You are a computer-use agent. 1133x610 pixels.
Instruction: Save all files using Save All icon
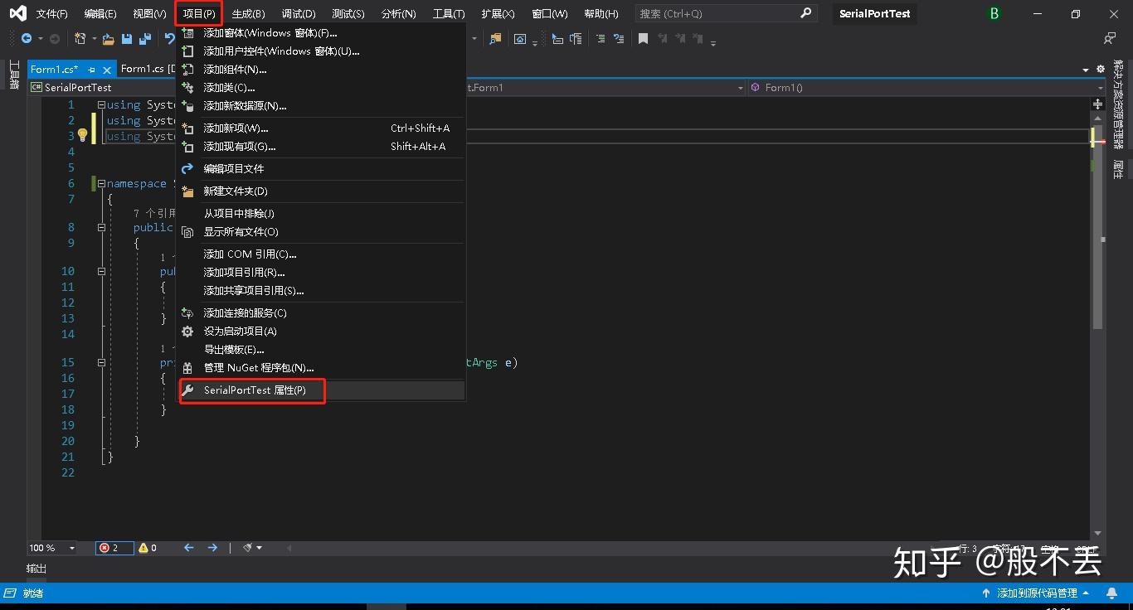click(146, 38)
